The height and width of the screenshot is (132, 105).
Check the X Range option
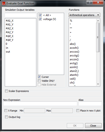pyautogui.click(x=6, y=111)
